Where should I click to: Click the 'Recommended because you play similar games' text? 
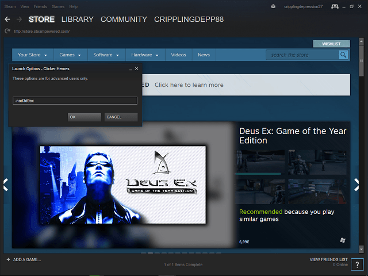click(x=286, y=215)
